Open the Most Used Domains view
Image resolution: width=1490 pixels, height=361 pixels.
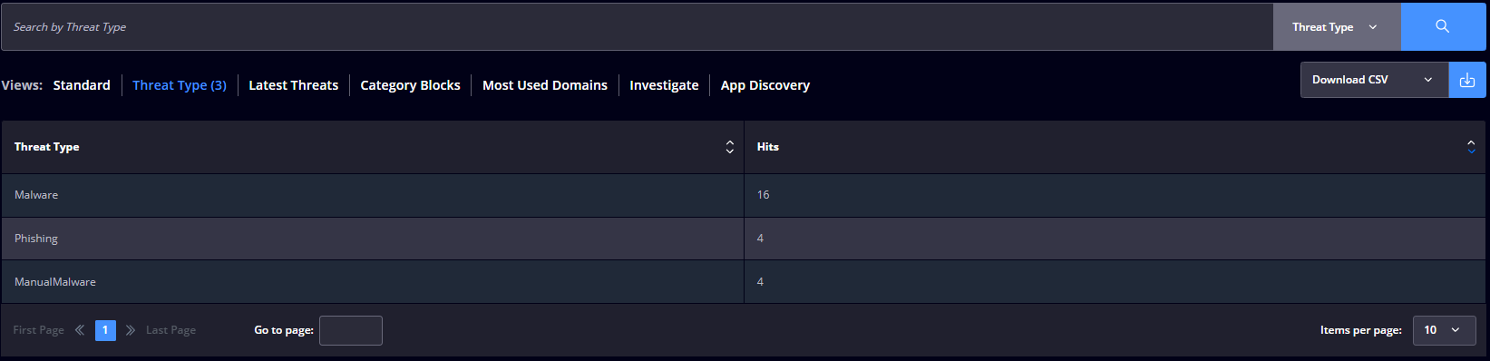[545, 85]
